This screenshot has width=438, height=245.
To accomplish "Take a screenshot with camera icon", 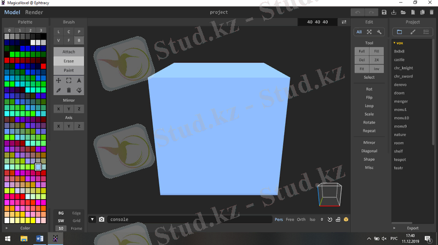I will (x=102, y=219).
